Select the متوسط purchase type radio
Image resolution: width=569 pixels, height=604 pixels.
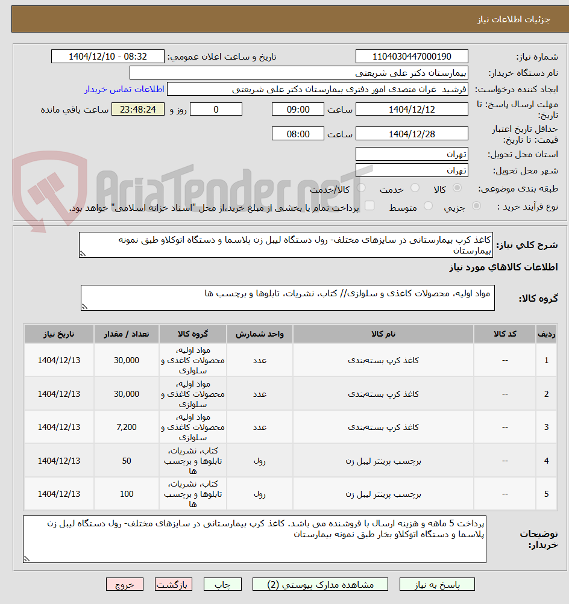[x=428, y=206]
